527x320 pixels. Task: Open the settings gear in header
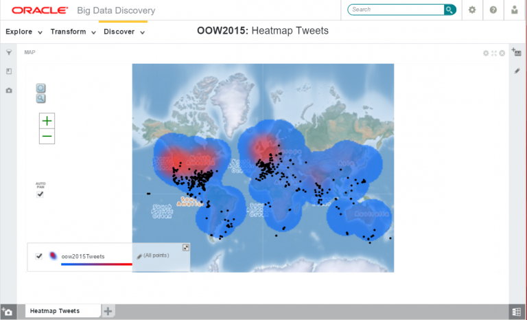pyautogui.click(x=472, y=10)
